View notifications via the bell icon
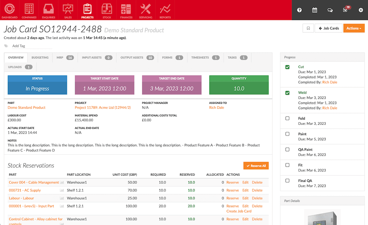This screenshot has width=368, height=225. tap(345, 10)
